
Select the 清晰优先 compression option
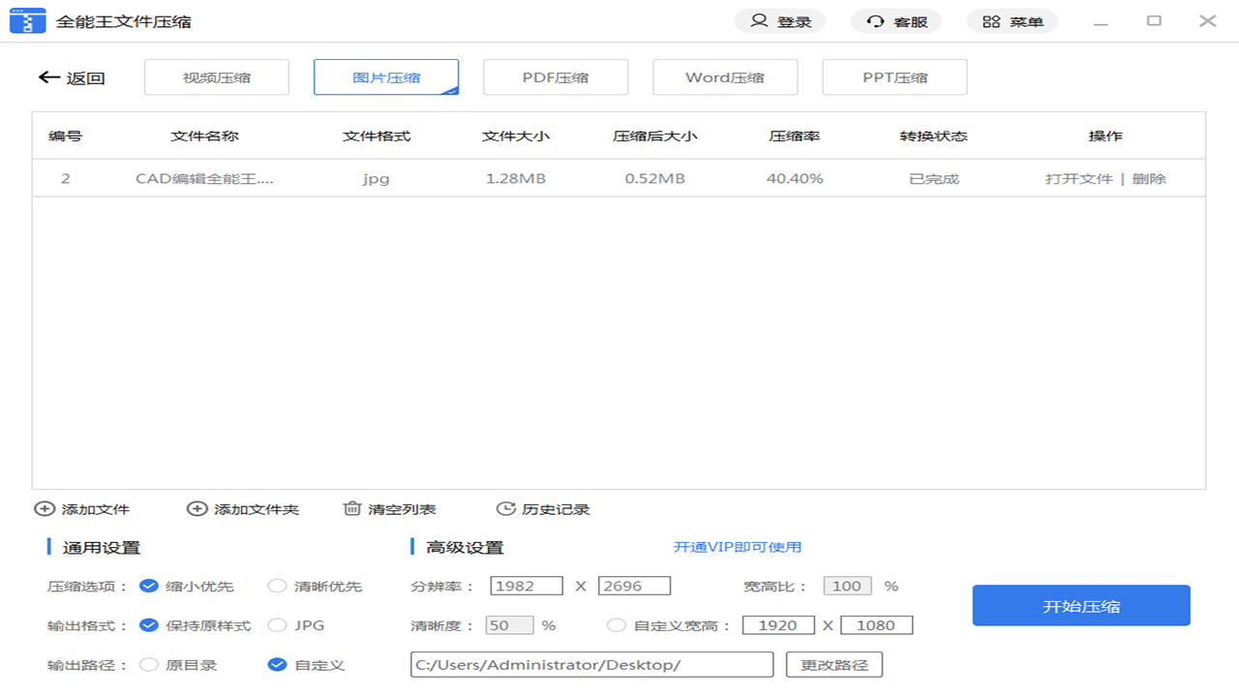coord(278,586)
